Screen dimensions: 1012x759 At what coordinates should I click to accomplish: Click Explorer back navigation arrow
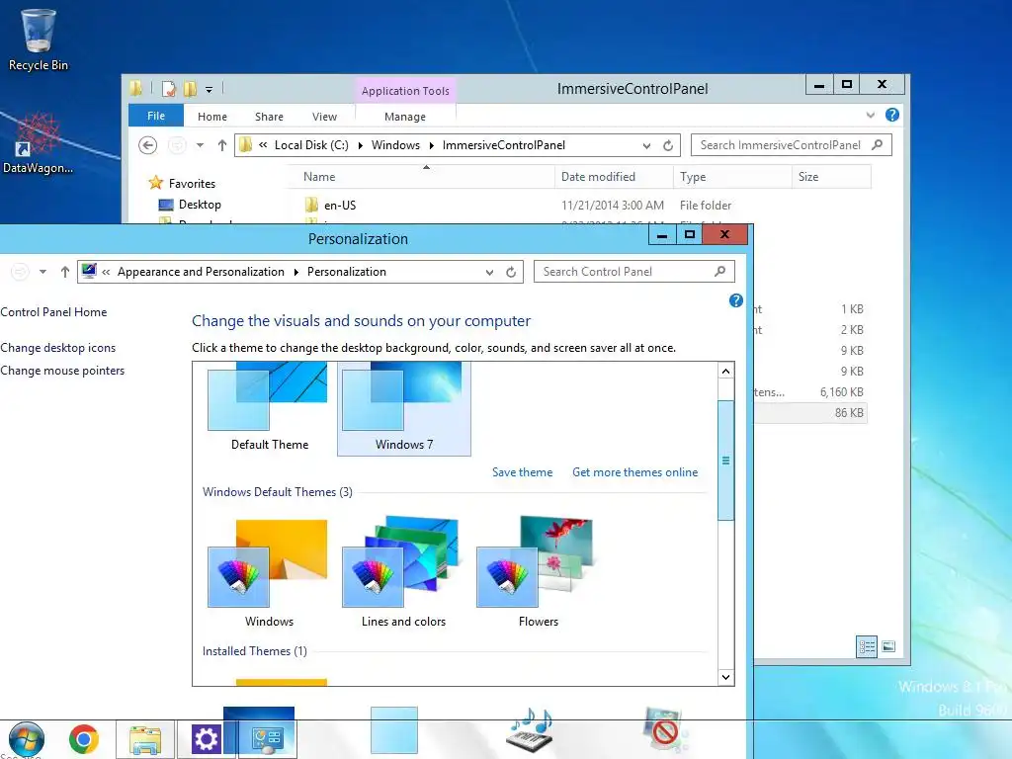coord(148,145)
